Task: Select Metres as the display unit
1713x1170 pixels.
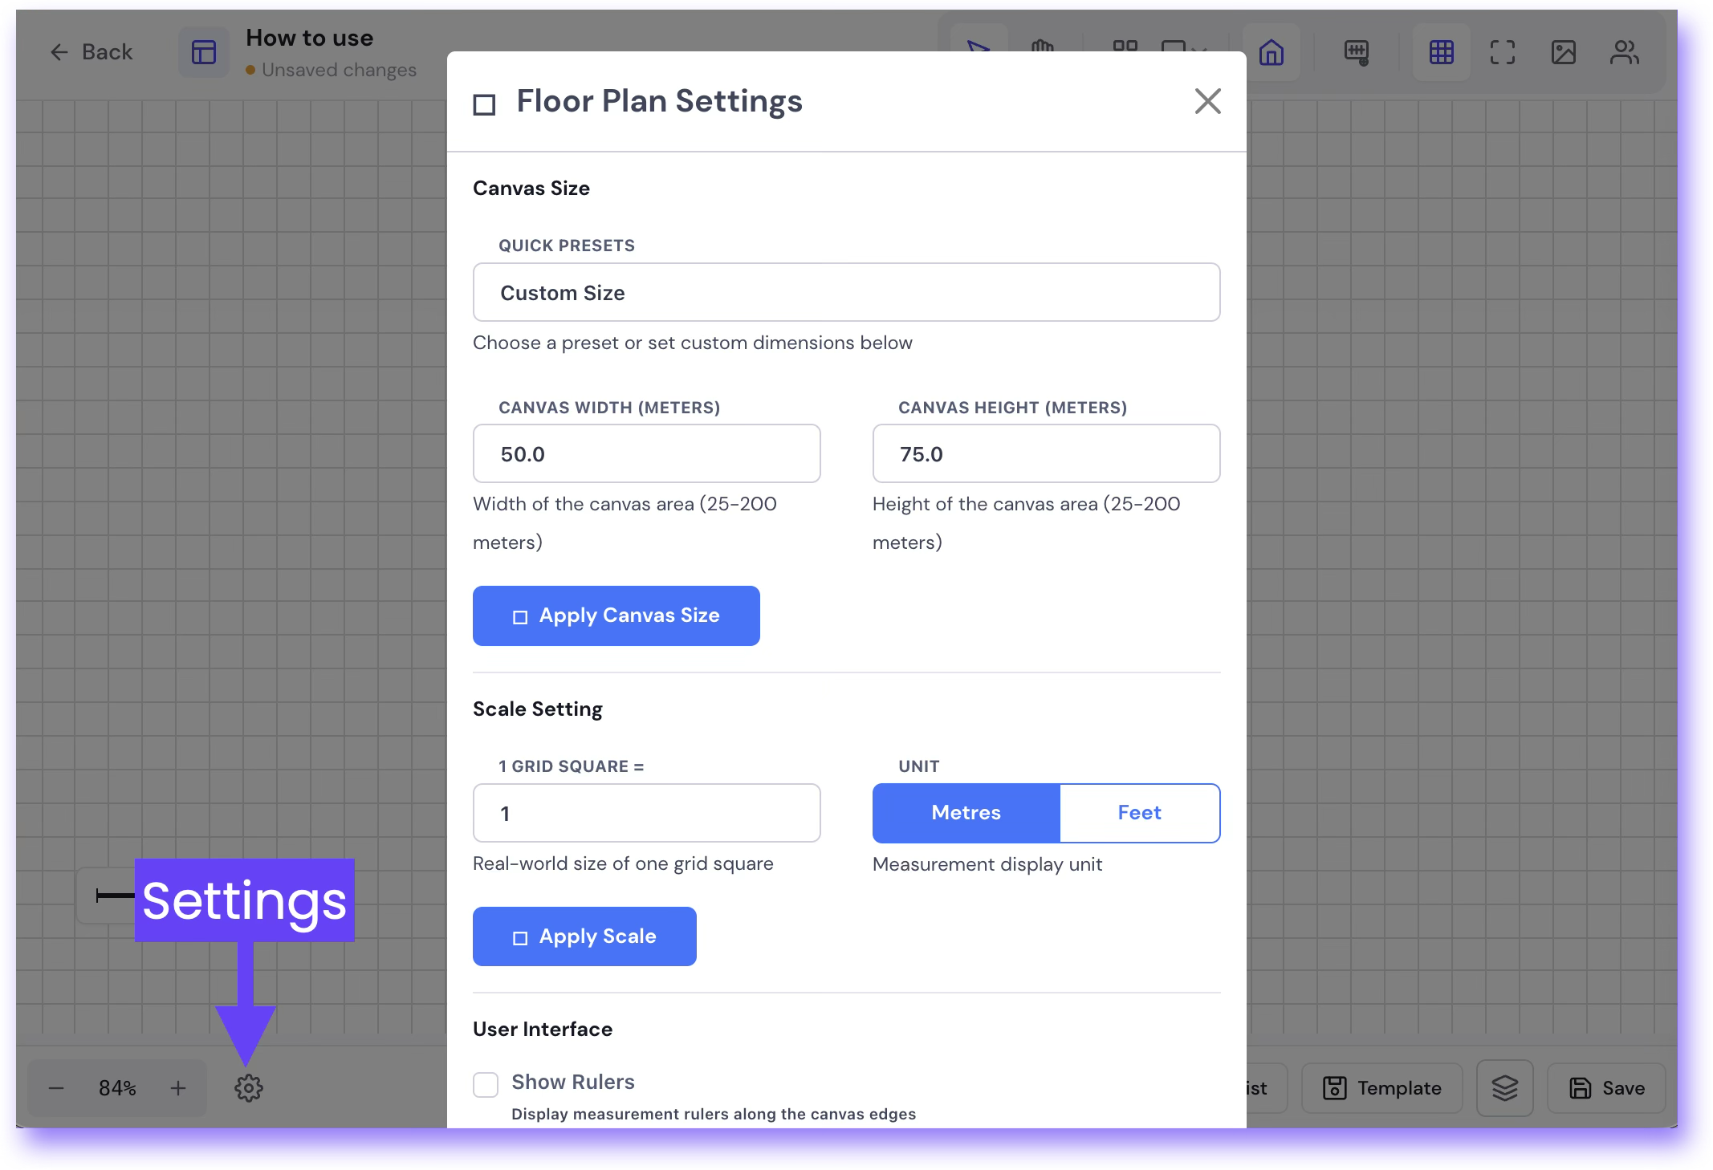Action: click(966, 813)
